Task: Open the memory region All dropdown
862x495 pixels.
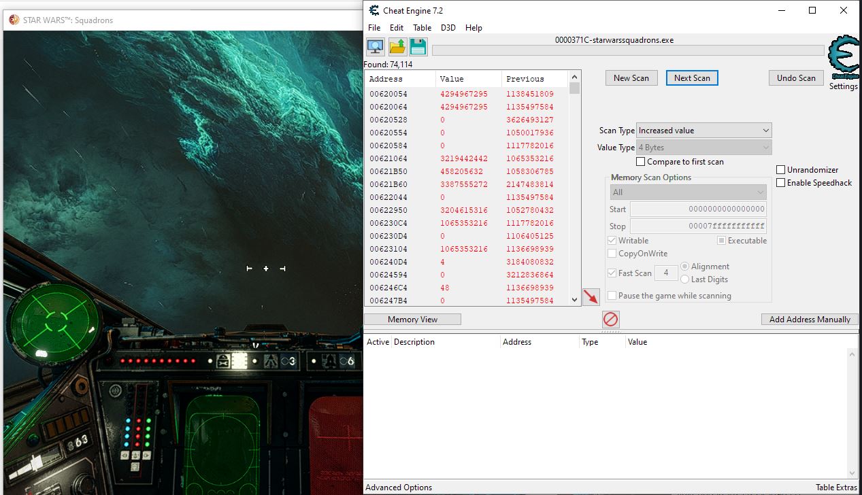Action: pyautogui.click(x=689, y=192)
